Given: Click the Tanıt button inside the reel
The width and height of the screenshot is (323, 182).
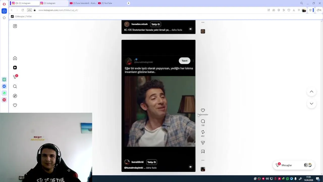Looking at the screenshot, I should coord(184,61).
